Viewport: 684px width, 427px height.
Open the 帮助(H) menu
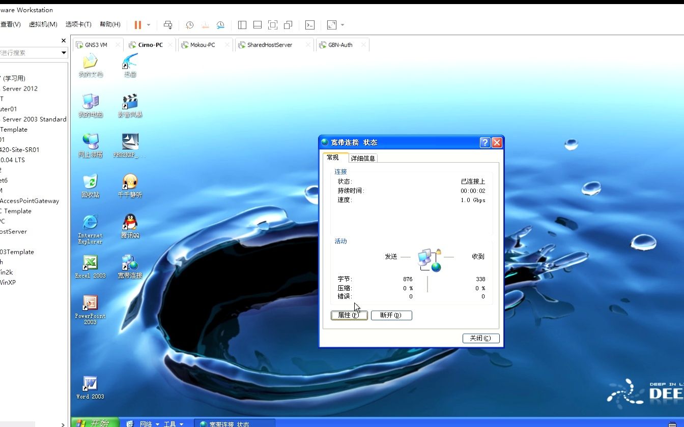pos(110,24)
